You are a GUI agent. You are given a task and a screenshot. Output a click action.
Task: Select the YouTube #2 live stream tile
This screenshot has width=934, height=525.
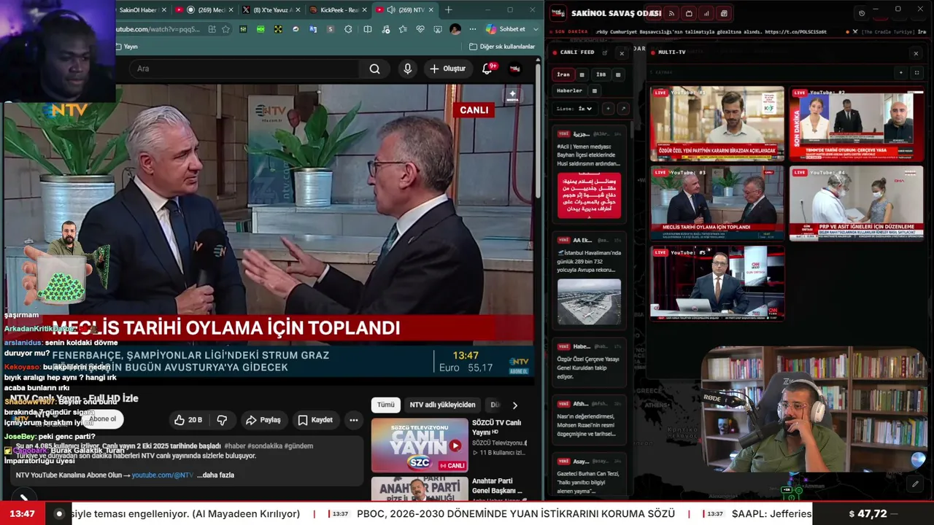pos(857,124)
